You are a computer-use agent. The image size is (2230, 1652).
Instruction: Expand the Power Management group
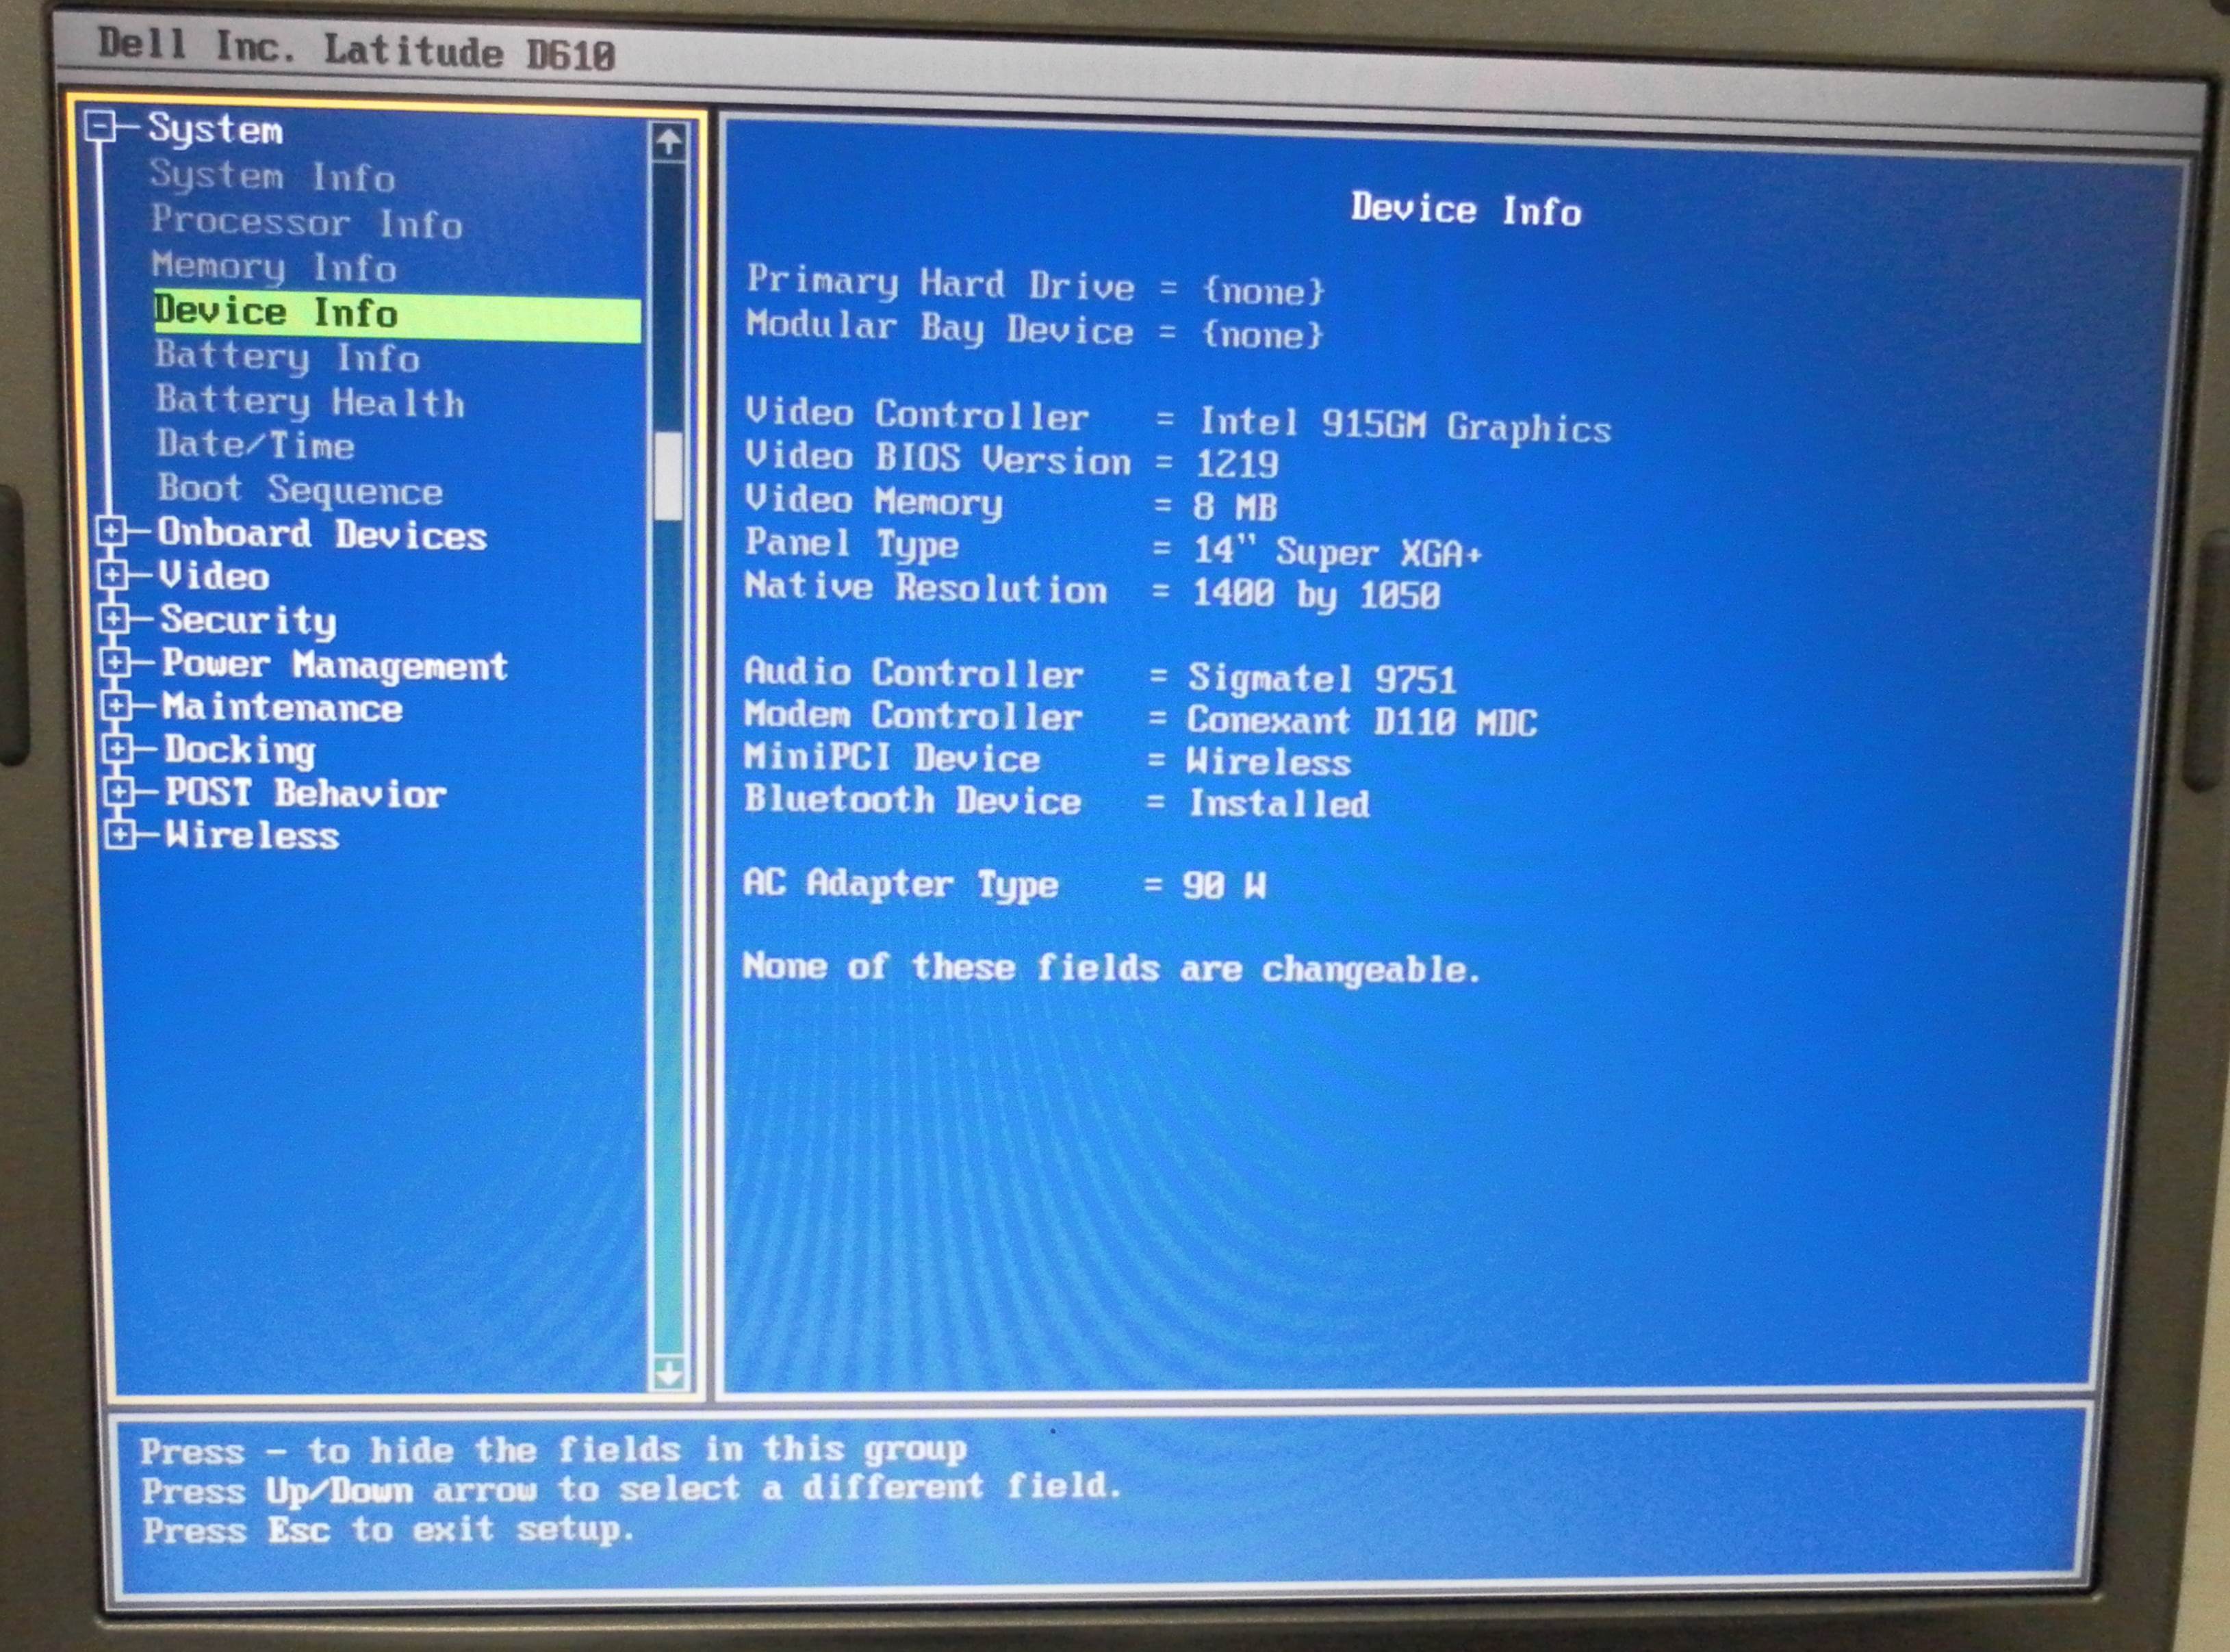point(115,662)
